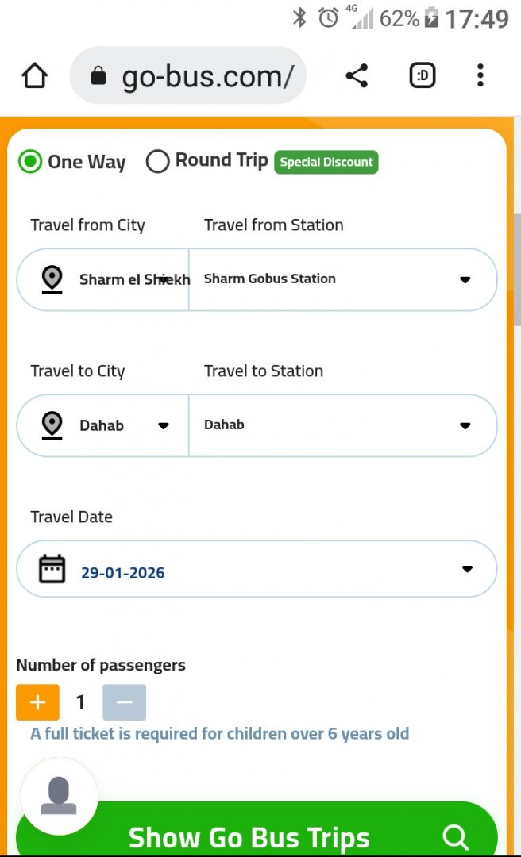Expand the Travel to Station Dahab dropdown

click(x=465, y=425)
